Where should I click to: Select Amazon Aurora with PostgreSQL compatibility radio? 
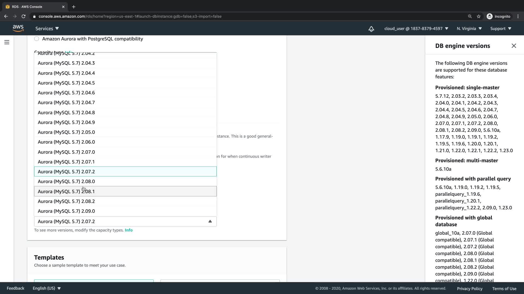point(37,39)
